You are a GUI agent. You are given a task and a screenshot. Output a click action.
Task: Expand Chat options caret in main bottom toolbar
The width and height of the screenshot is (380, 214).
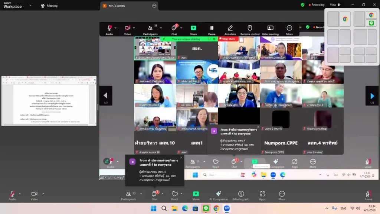click(163, 194)
